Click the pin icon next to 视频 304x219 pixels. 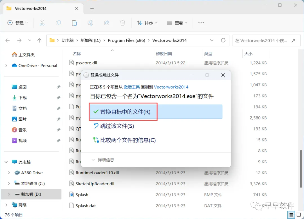(59, 140)
